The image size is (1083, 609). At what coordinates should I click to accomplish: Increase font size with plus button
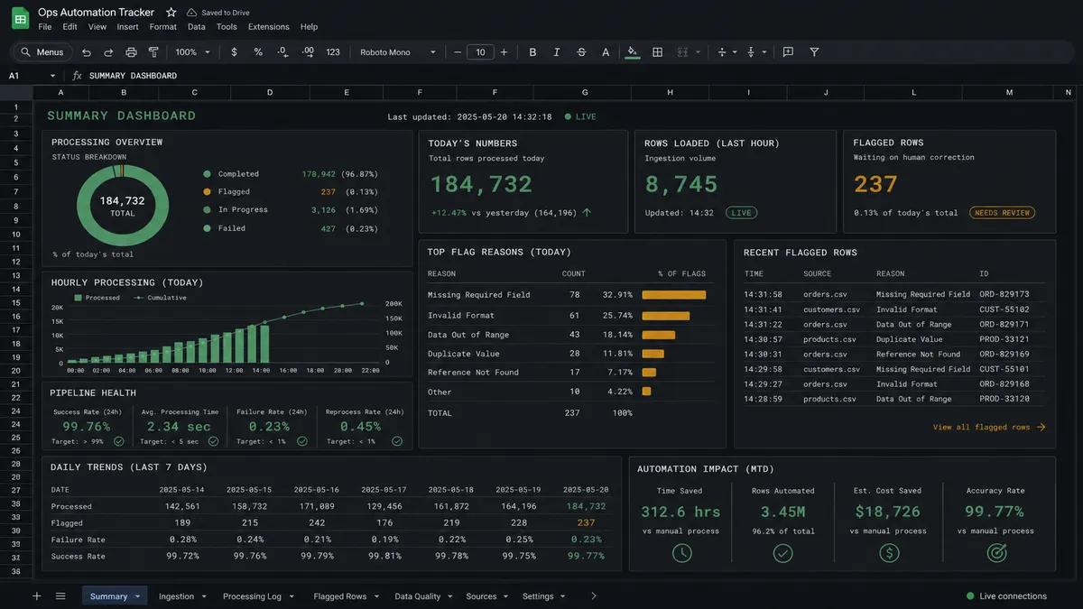[504, 52]
